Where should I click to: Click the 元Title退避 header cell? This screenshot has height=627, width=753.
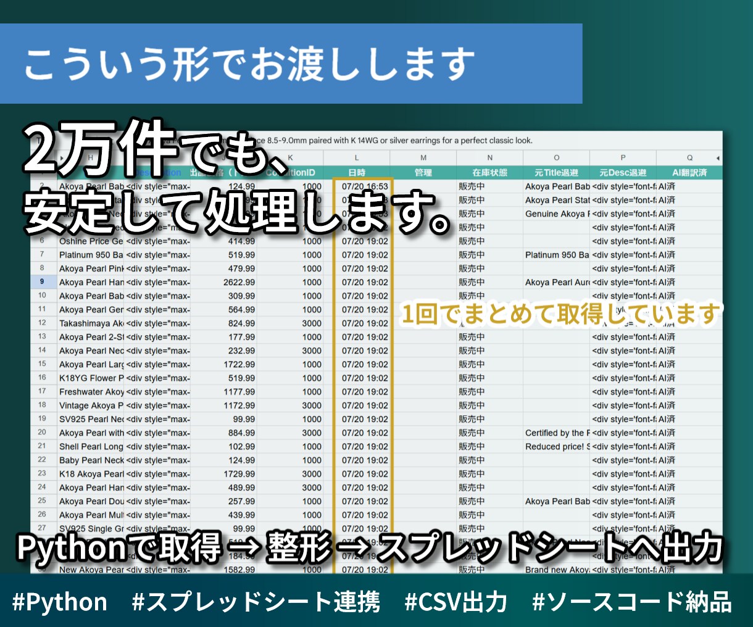tap(557, 173)
